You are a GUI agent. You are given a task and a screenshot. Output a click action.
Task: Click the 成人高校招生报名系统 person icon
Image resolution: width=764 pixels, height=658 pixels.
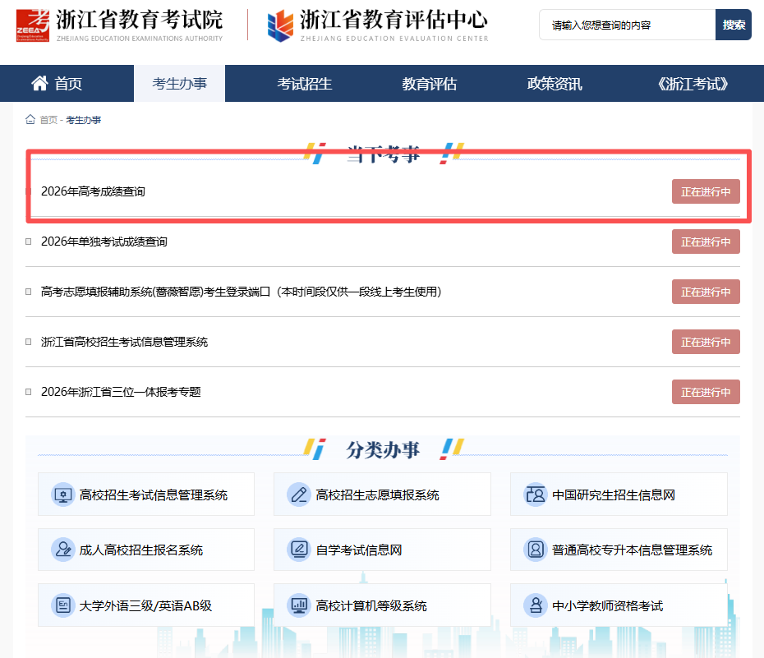point(63,550)
